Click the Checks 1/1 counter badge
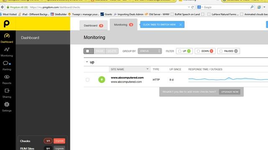268x150 pixels. coord(48,141)
